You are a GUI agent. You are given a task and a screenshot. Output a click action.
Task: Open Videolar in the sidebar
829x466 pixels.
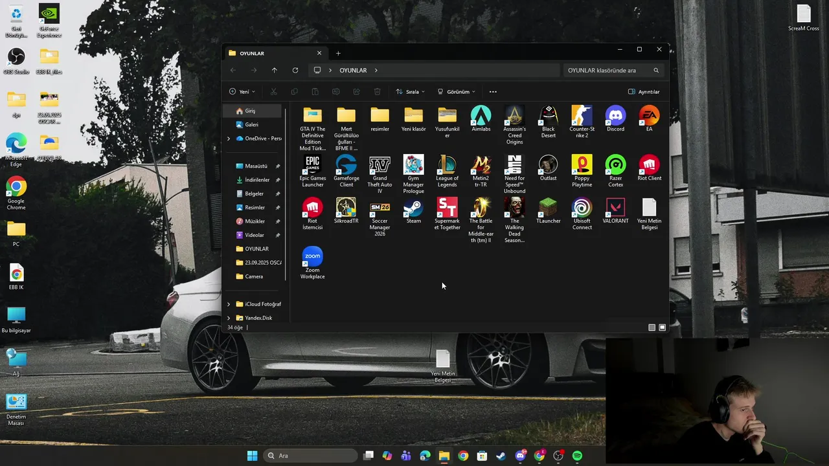tap(253, 235)
